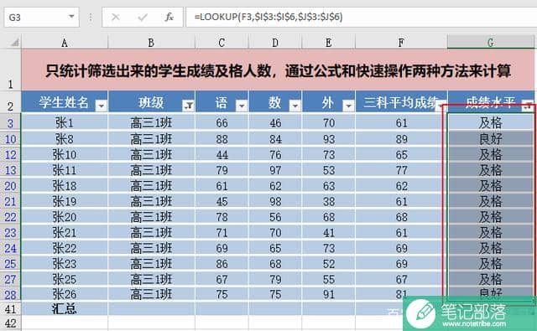Click inside the formula bar LOOKUP text
The height and width of the screenshot is (331, 537).
pos(268,17)
